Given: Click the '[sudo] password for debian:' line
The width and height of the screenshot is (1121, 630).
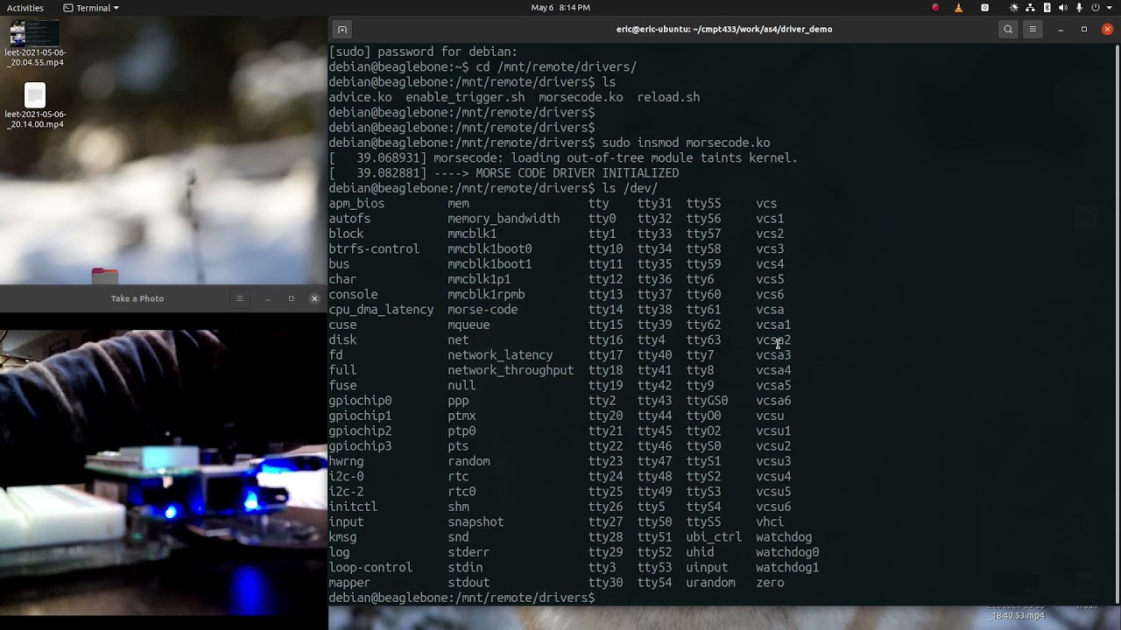Looking at the screenshot, I should (x=423, y=52).
